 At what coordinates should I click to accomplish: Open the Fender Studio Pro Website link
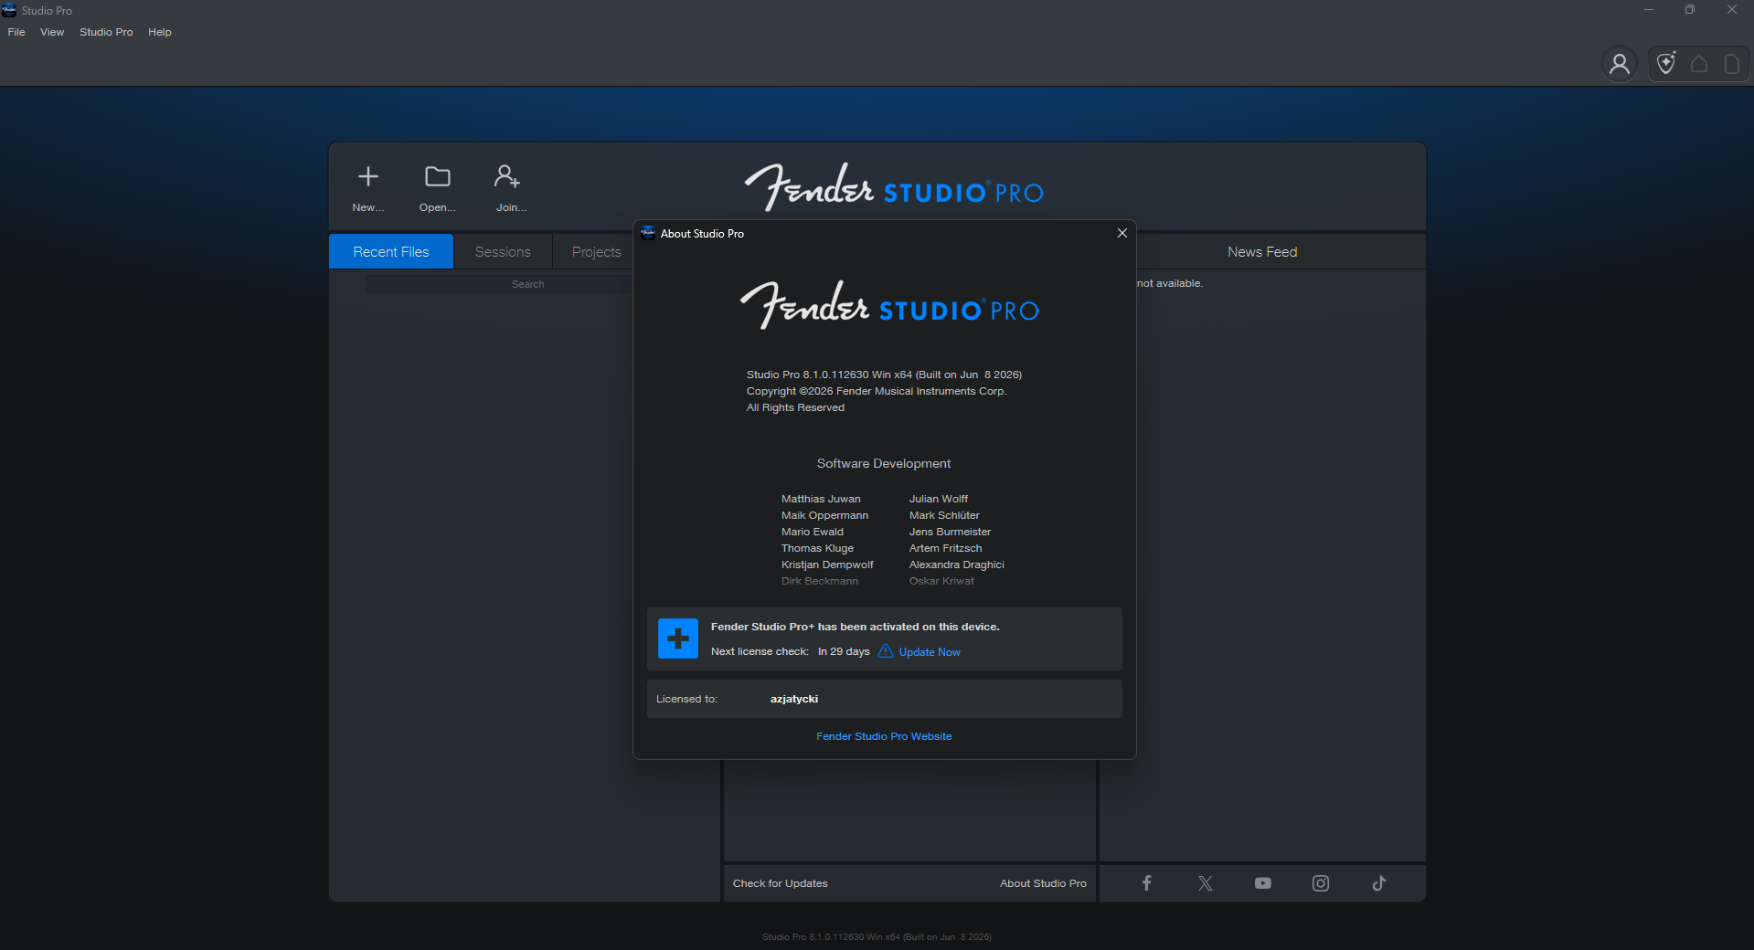tap(884, 736)
